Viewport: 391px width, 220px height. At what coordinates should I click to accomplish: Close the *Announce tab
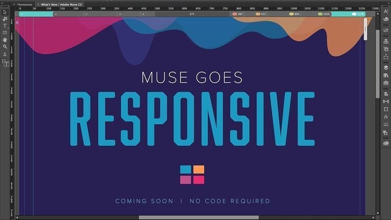14,4
